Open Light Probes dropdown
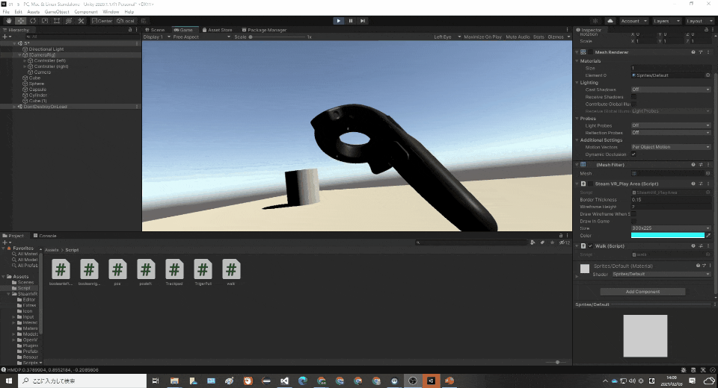Viewport: 718px width, 388px height. point(671,125)
